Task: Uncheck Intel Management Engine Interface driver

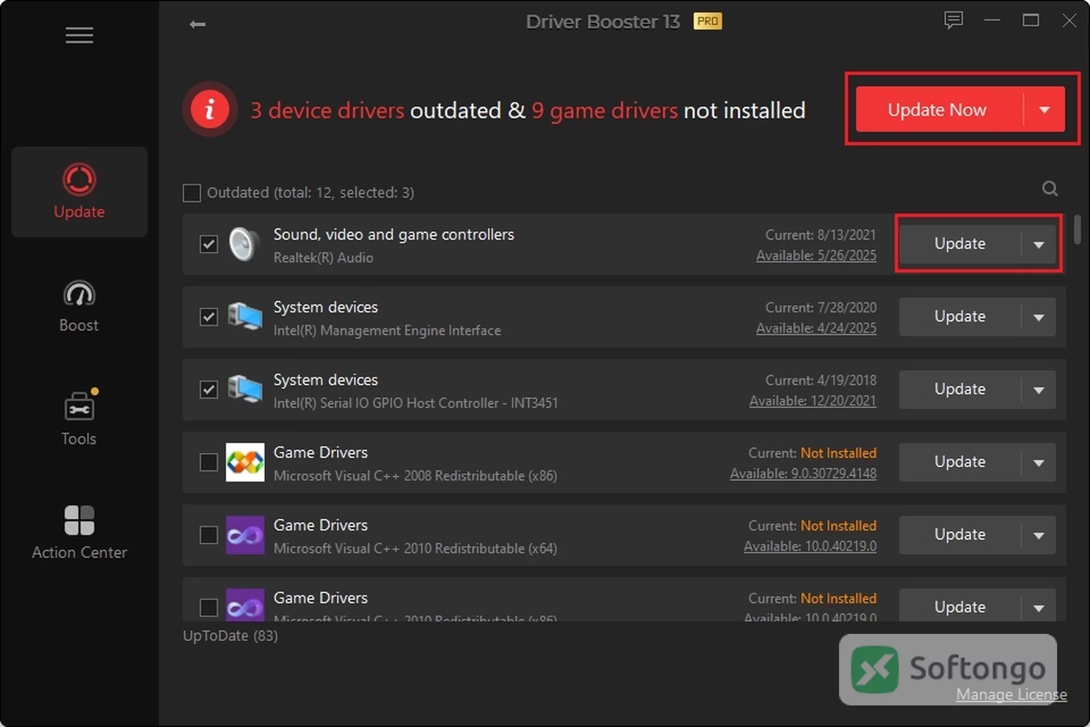Action: point(208,317)
